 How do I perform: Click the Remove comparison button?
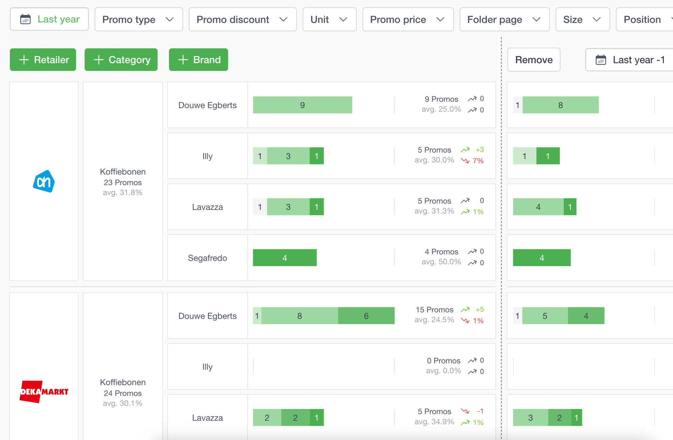[534, 60]
